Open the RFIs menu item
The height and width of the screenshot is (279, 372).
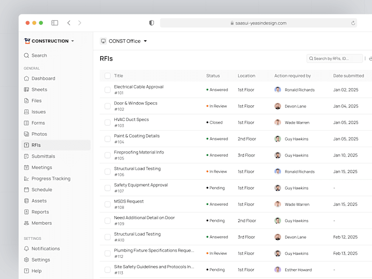[56, 145]
